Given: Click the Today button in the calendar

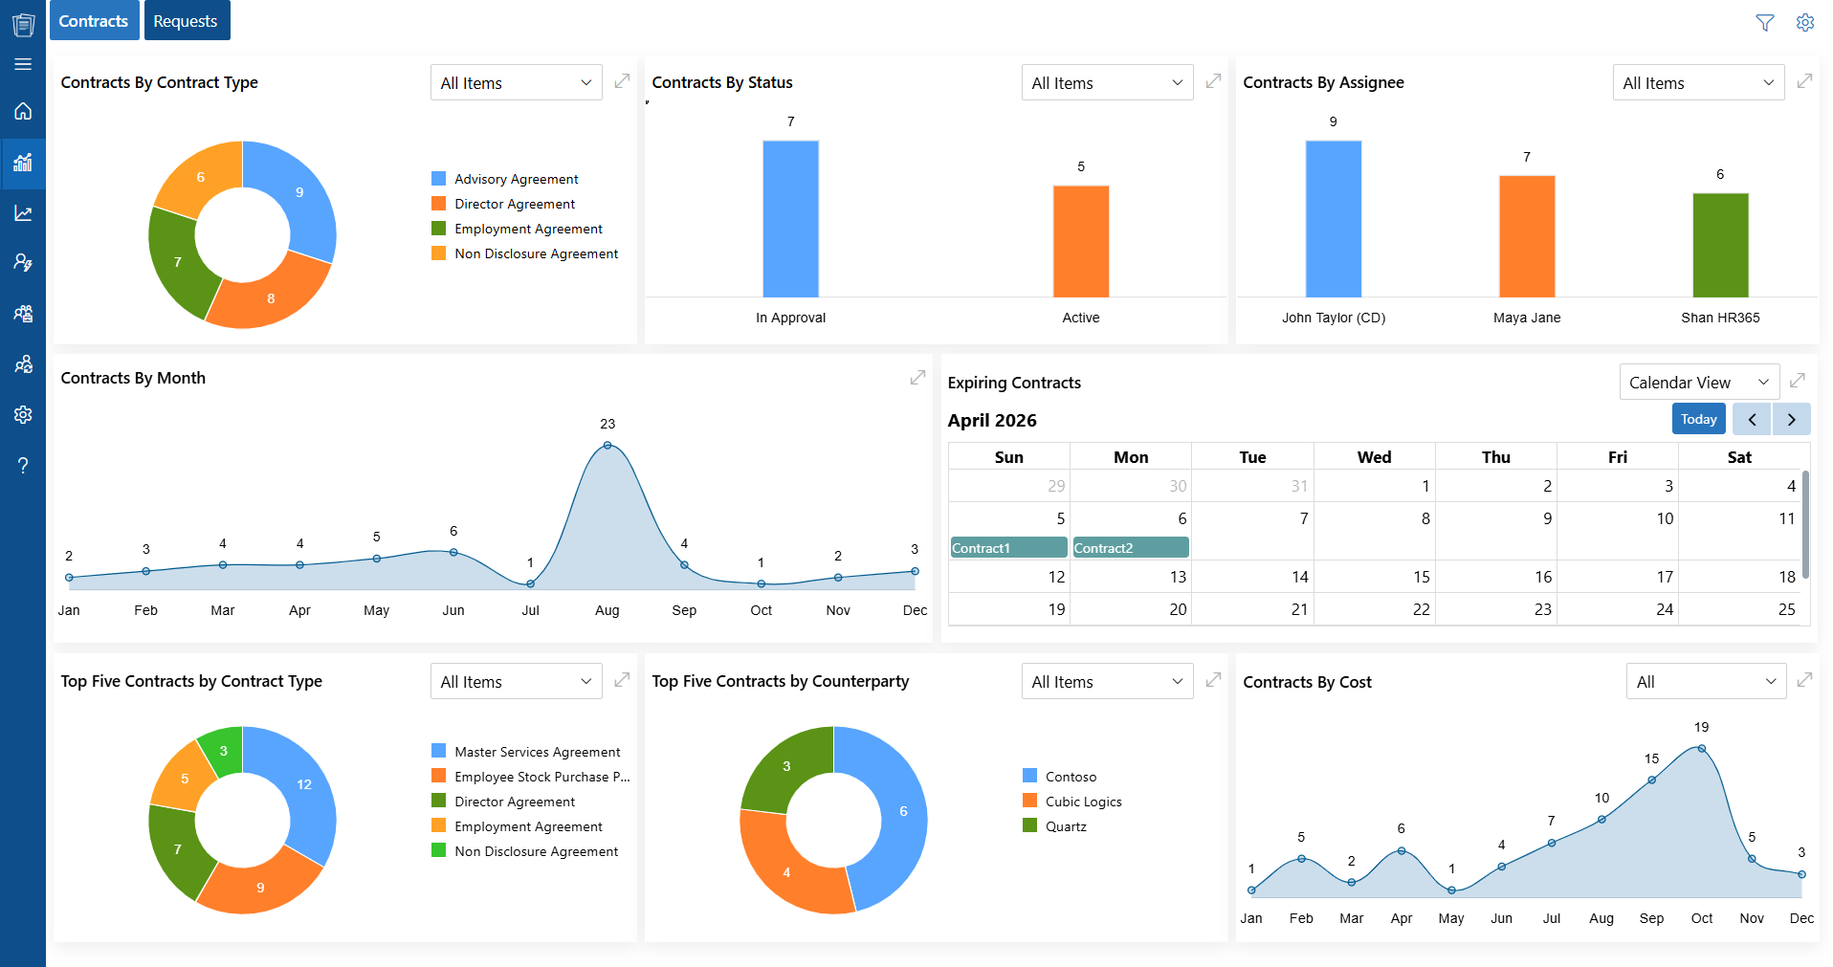Looking at the screenshot, I should click(x=1698, y=419).
